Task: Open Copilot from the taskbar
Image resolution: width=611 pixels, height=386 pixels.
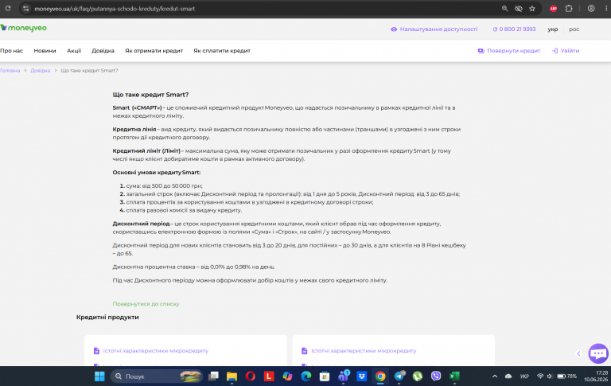Action: click(x=287, y=376)
